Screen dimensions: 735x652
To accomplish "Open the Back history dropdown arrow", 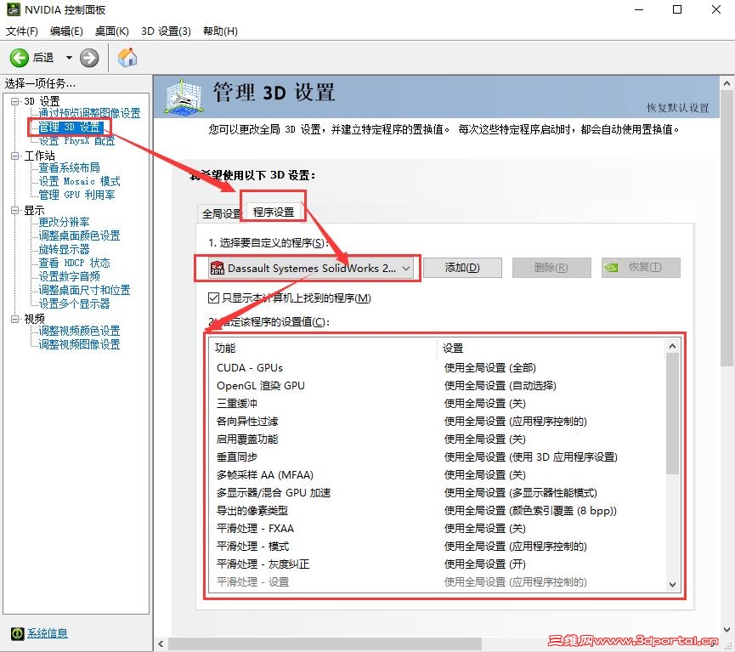I will pyautogui.click(x=69, y=58).
